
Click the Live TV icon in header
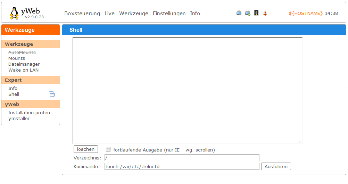[239, 13]
